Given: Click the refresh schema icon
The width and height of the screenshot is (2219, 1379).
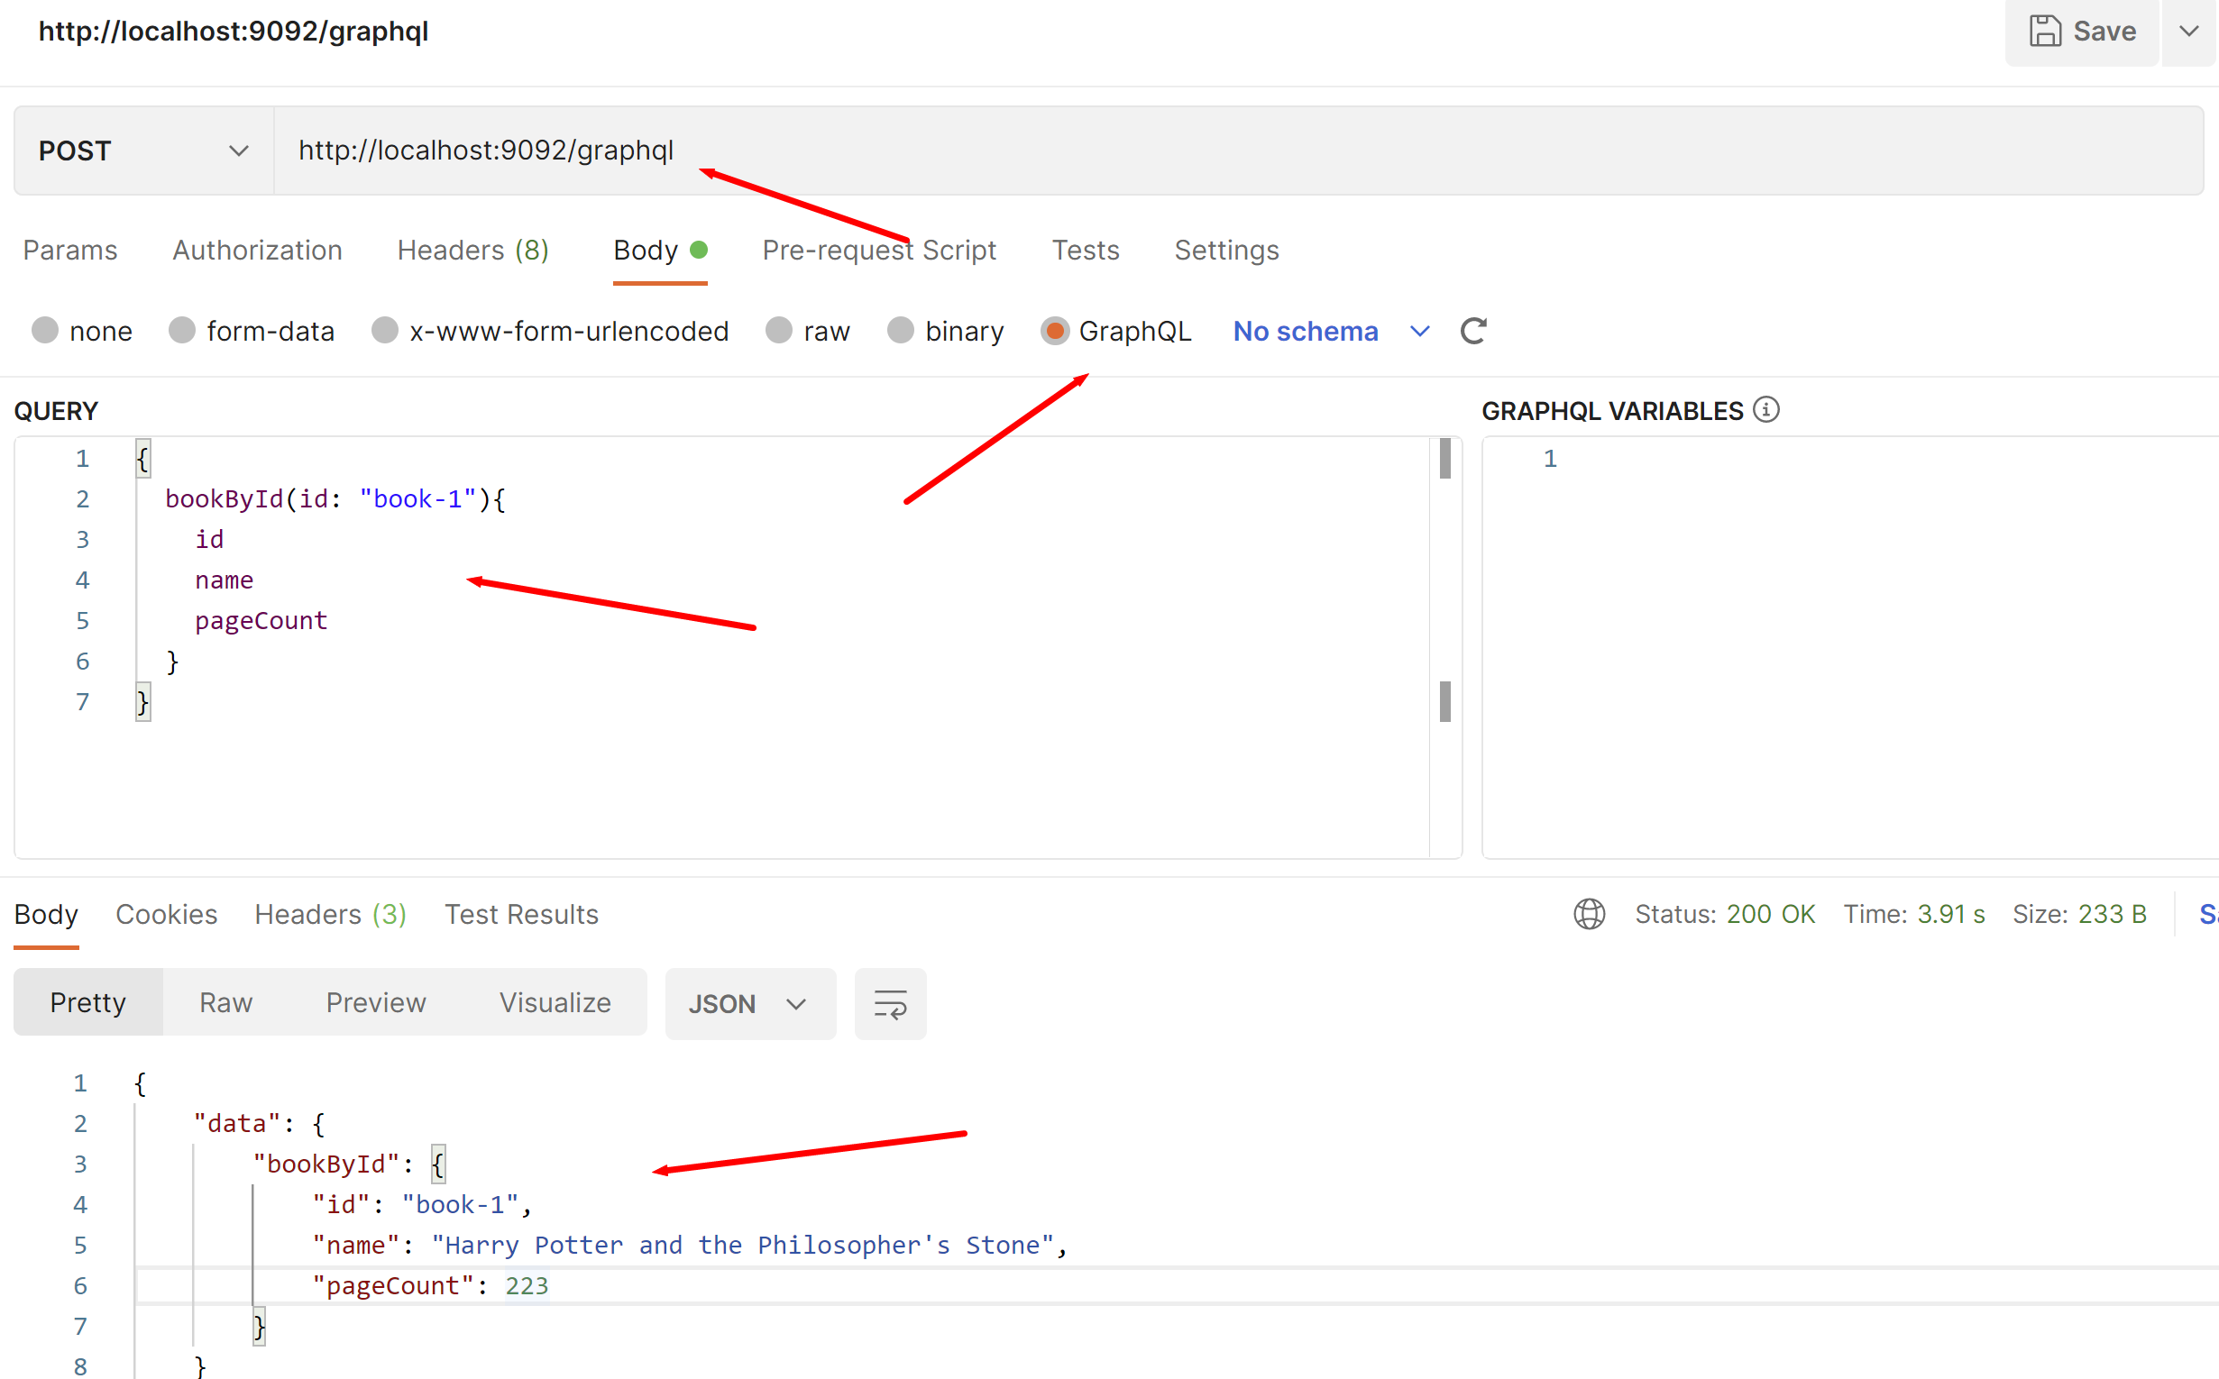Looking at the screenshot, I should pyautogui.click(x=1473, y=331).
